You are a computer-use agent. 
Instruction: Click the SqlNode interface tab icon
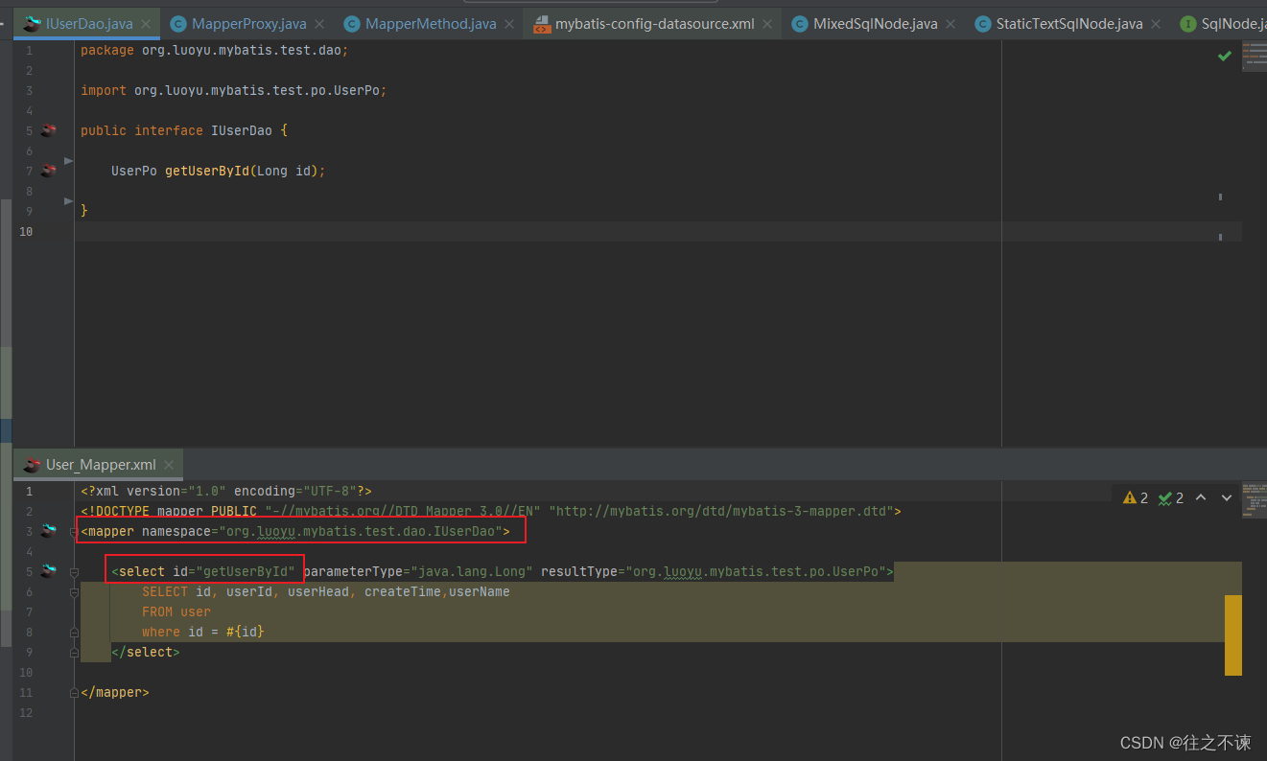click(1187, 24)
